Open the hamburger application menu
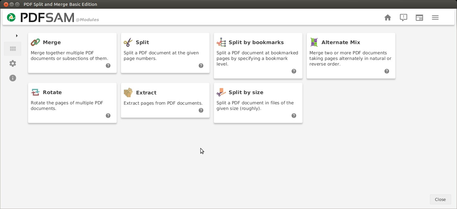457x209 pixels. [x=435, y=18]
